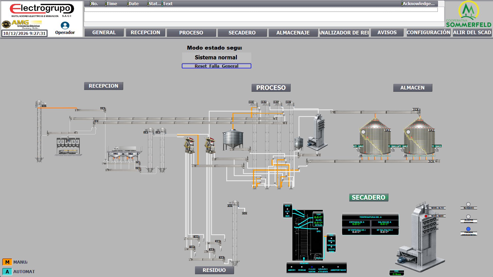Viewport: 493px width, 277px height.
Task: Click the red NIVEL BAJO indicator
Action: click(x=426, y=216)
